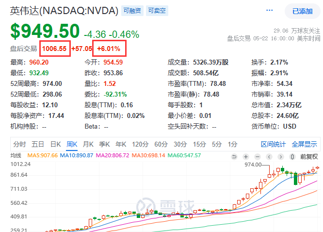This screenshot has height=232, width=323.
Task: Toggle candlestick style icon
Action: point(292,157)
